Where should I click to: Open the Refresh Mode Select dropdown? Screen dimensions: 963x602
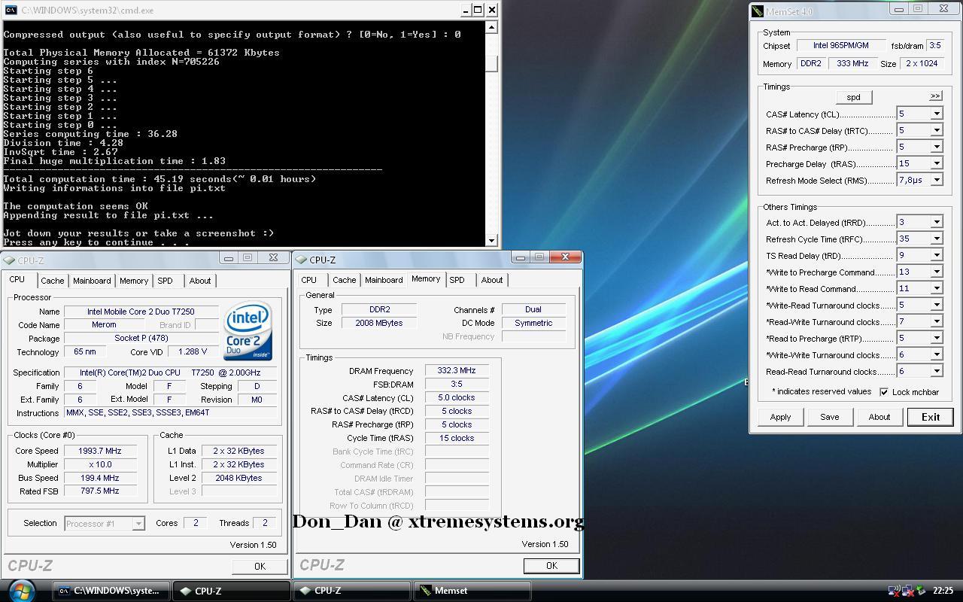pyautogui.click(x=937, y=180)
